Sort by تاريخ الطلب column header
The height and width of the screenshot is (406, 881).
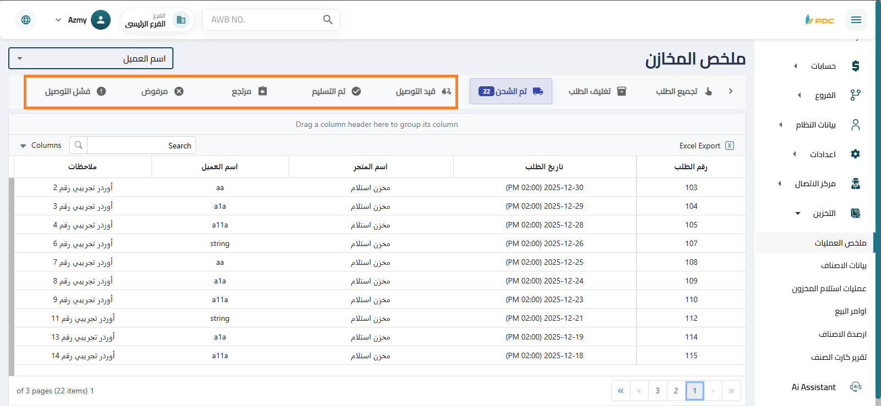[x=545, y=166]
